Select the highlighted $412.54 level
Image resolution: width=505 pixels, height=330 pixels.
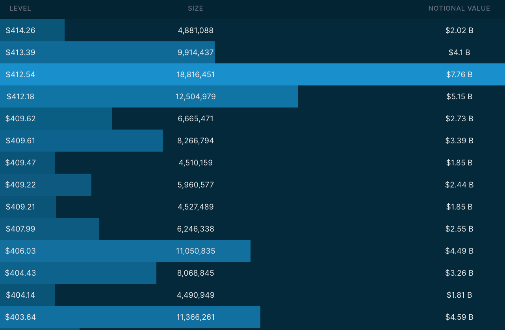tap(20, 74)
